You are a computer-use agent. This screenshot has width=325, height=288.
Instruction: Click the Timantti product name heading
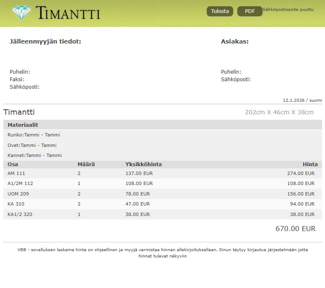pos(19,112)
